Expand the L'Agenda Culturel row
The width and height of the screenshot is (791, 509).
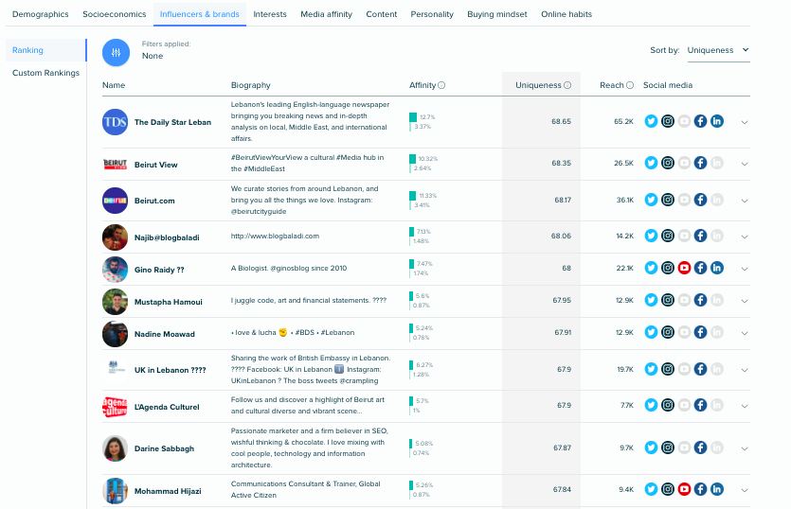tap(745, 406)
